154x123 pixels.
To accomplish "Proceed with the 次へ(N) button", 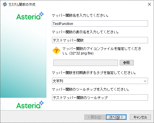I will 116,117.
